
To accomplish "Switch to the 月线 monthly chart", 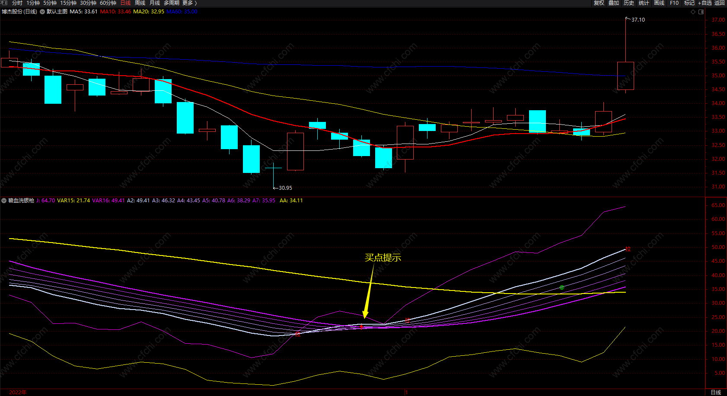I will tap(155, 3).
